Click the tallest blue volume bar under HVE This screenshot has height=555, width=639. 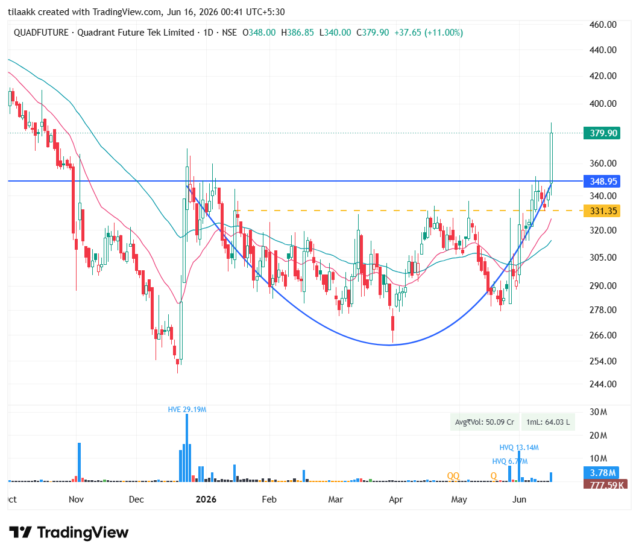[187, 448]
